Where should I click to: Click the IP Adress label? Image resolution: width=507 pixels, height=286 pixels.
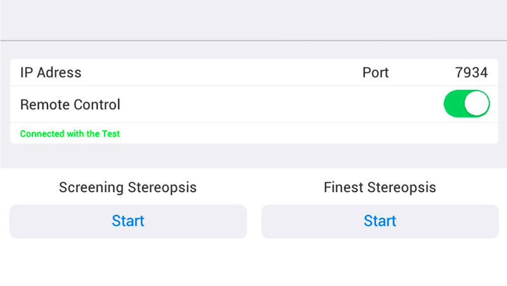click(x=51, y=72)
